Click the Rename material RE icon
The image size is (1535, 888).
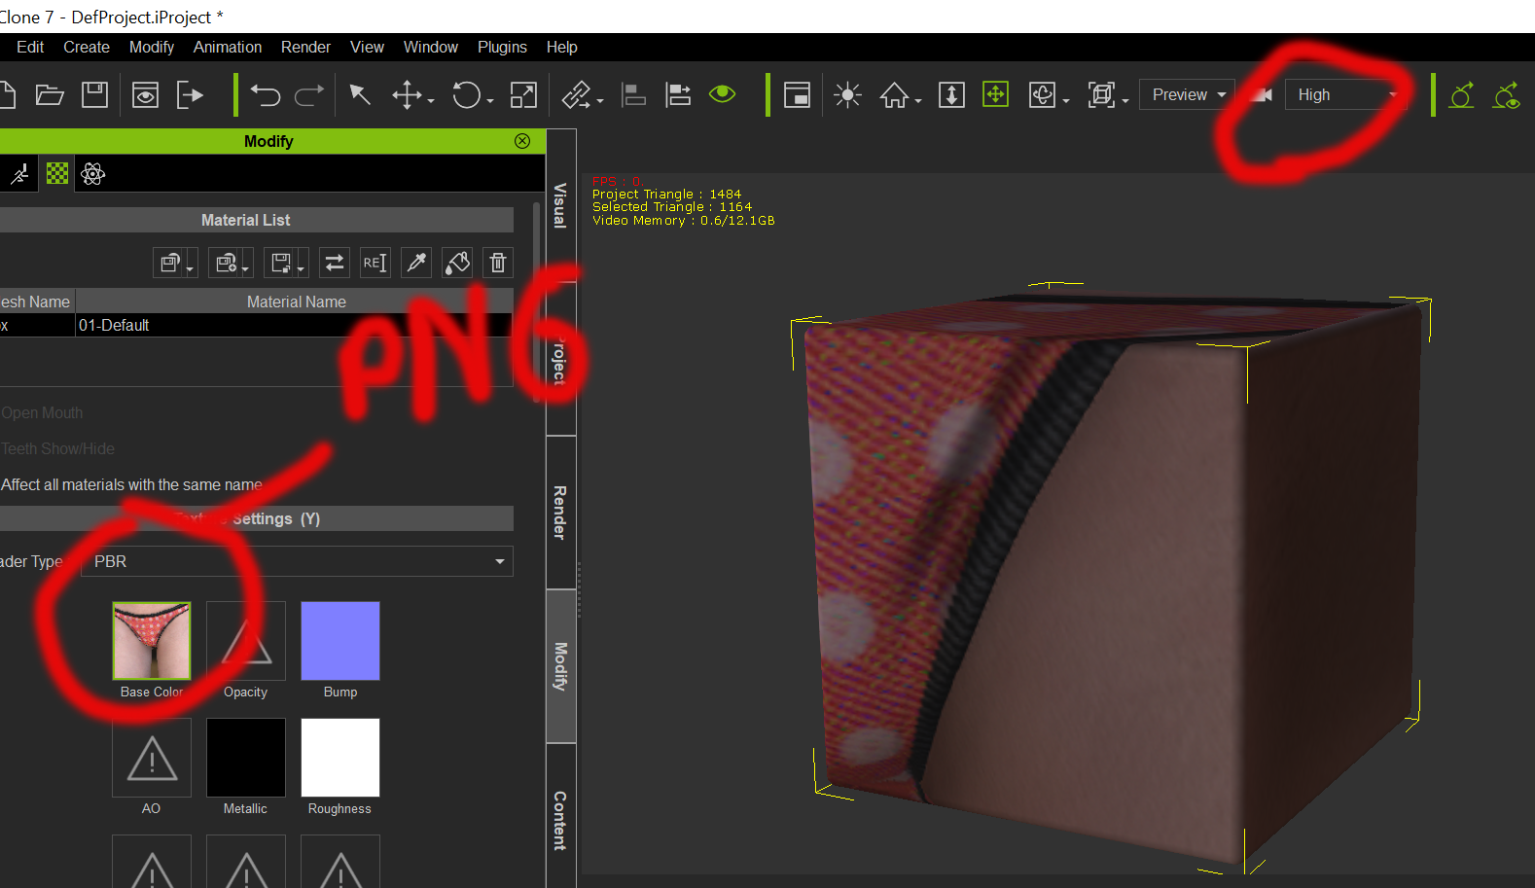pos(375,263)
